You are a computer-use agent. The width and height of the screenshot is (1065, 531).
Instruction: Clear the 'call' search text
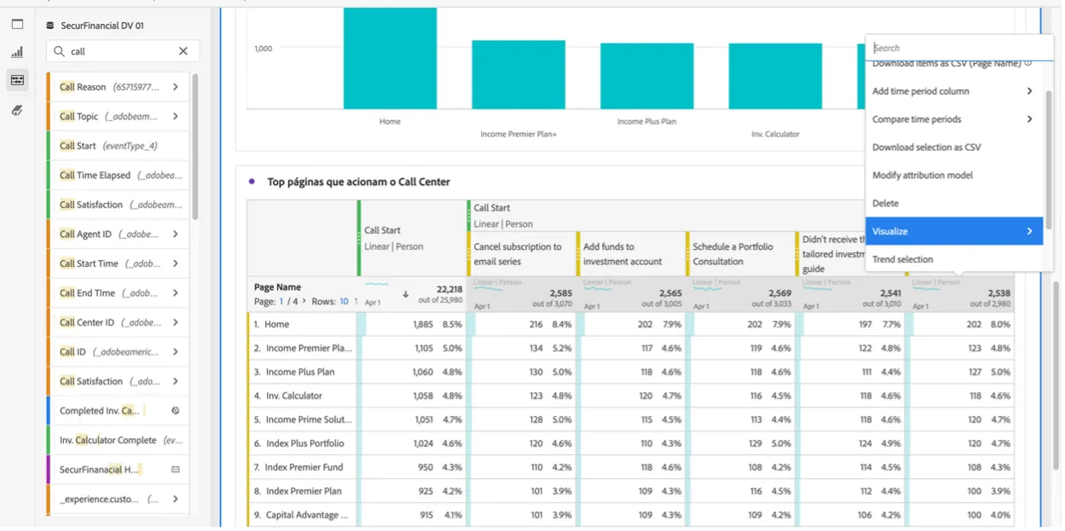(x=183, y=52)
